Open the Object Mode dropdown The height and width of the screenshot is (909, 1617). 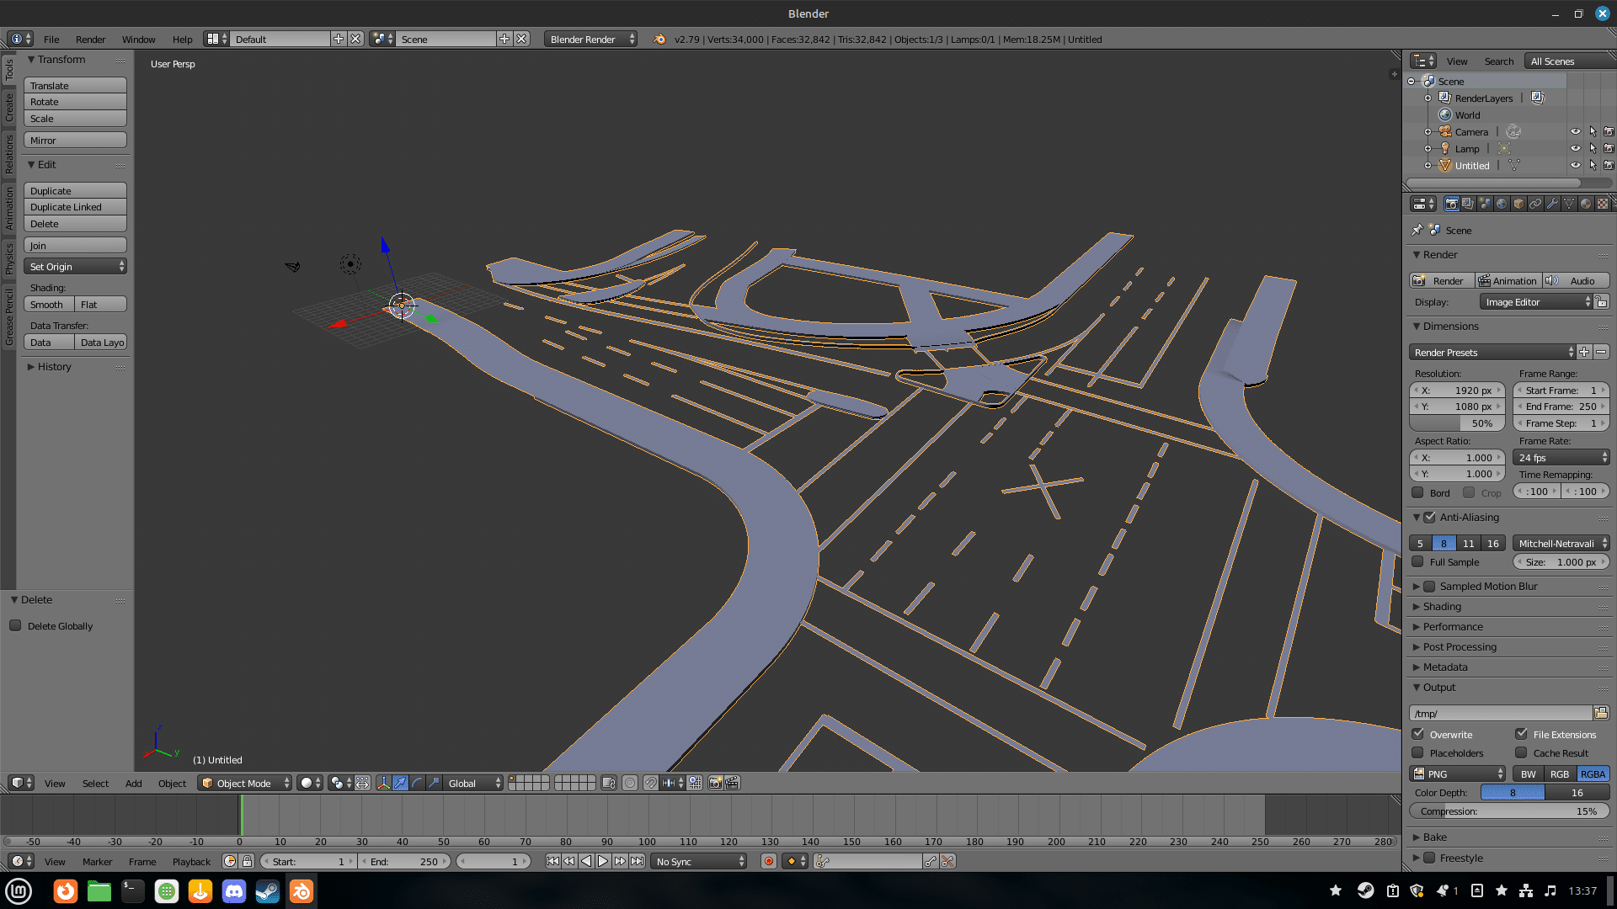click(x=244, y=783)
